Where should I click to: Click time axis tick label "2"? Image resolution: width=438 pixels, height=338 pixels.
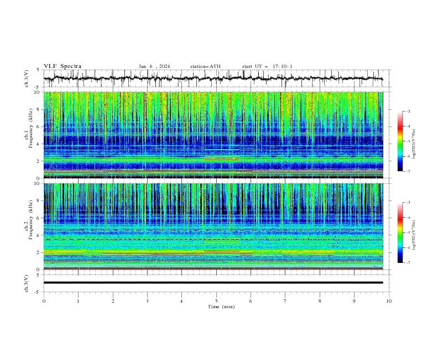pos(113,301)
